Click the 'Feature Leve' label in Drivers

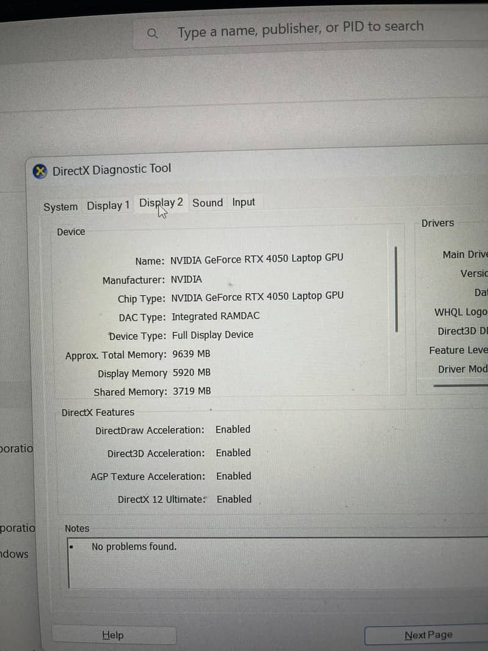pyautogui.click(x=458, y=351)
